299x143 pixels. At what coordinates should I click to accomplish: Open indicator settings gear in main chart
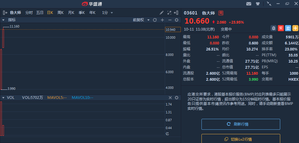tap(177, 20)
